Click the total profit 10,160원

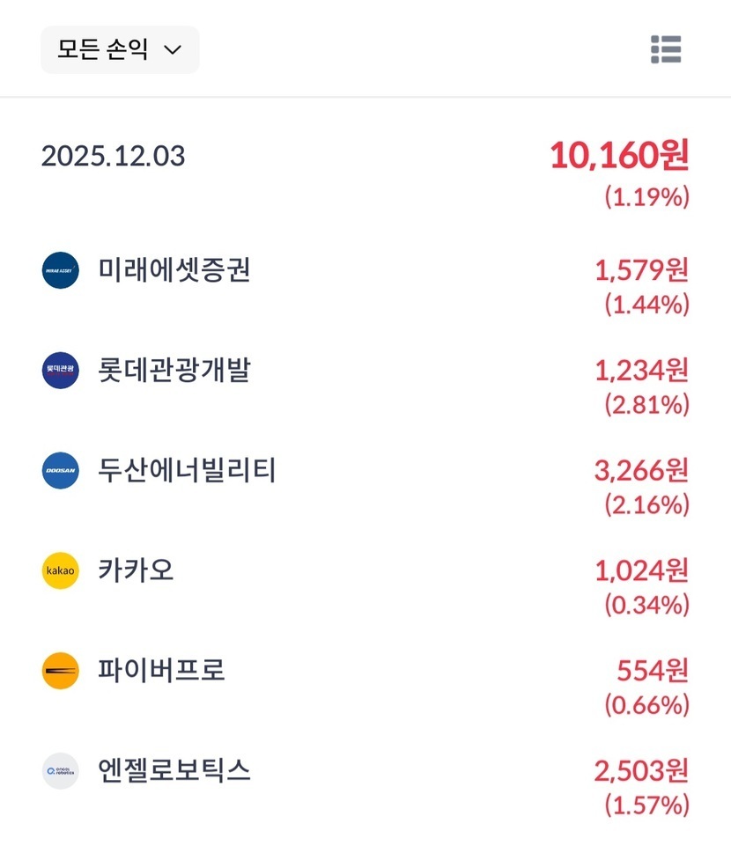619,157
